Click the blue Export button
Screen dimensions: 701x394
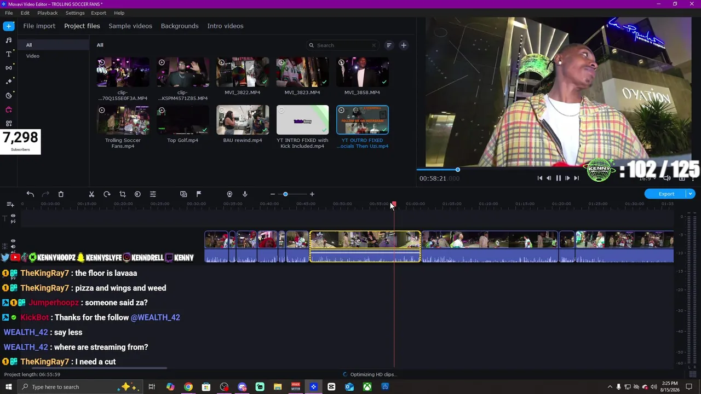(x=666, y=194)
